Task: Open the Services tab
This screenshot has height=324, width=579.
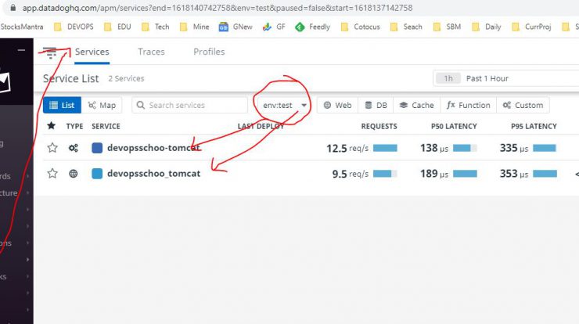Action: click(x=92, y=52)
